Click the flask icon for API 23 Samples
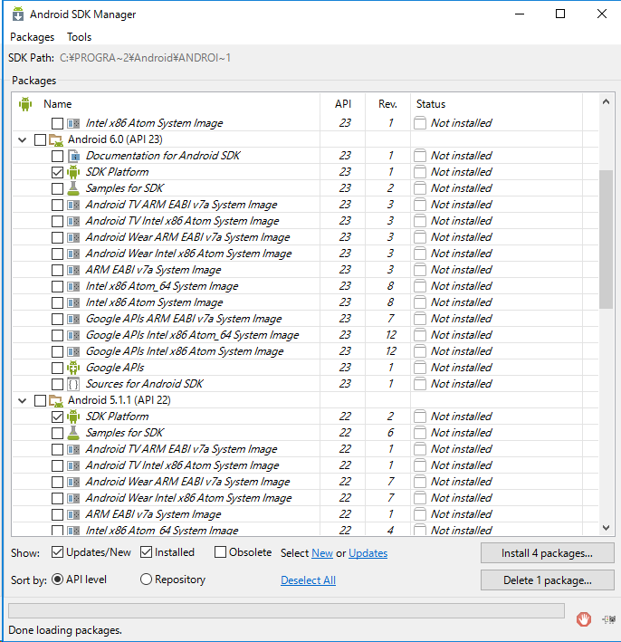This screenshot has width=621, height=642. [x=73, y=188]
